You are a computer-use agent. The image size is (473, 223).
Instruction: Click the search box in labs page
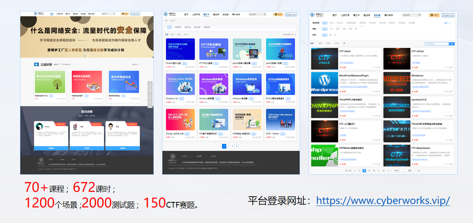pos(437,44)
